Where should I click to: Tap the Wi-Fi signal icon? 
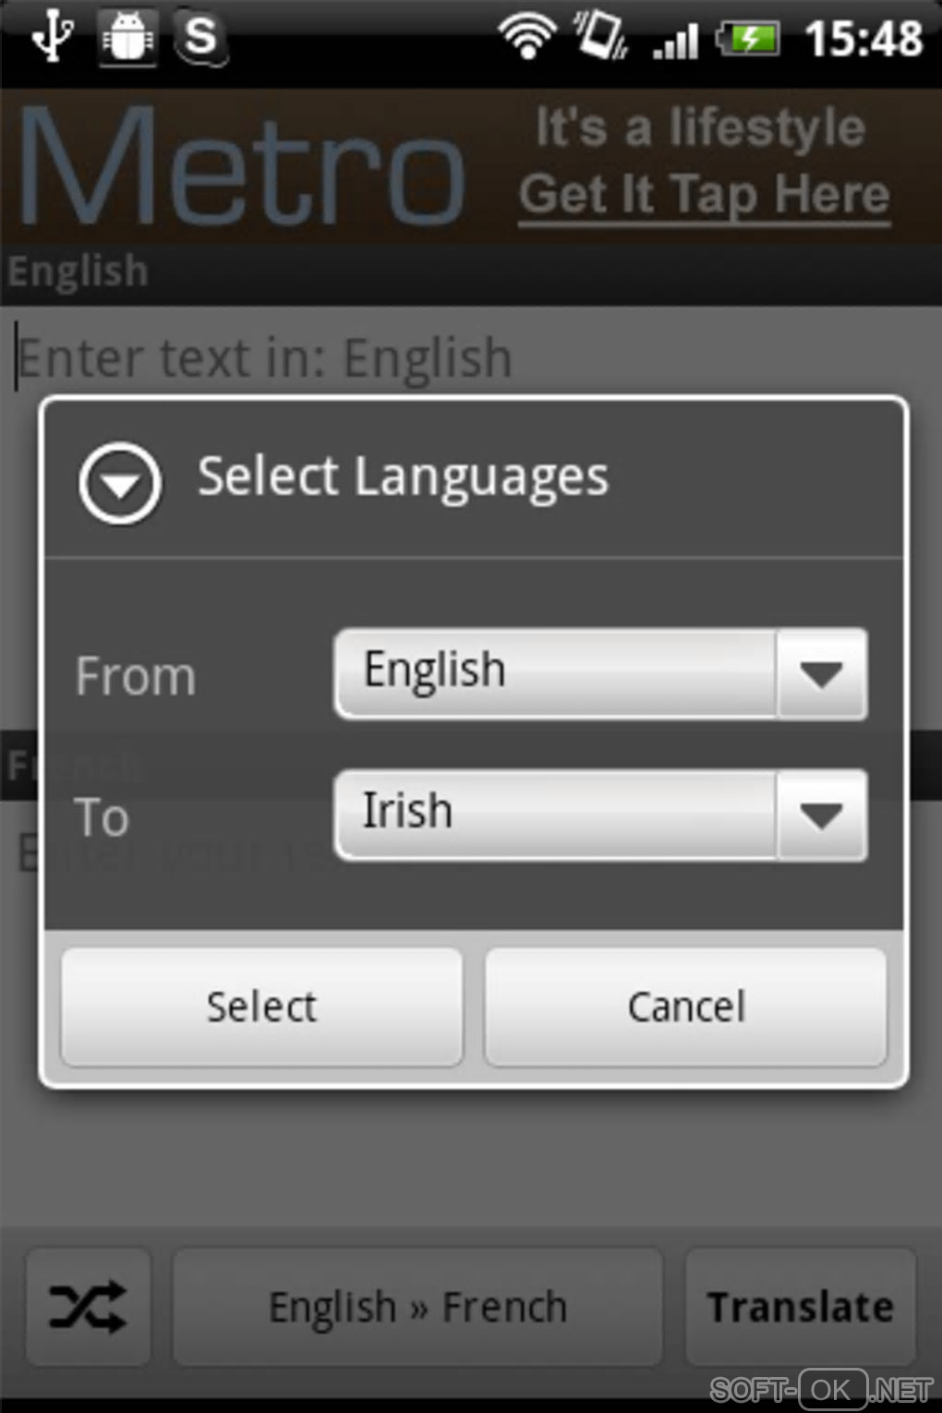pos(527,39)
